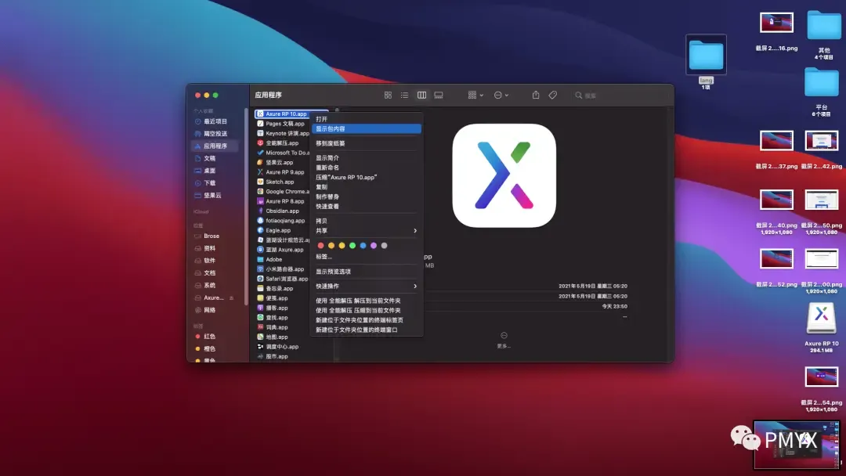Viewport: 846px width, 476px height.
Task: Expand the 共享 submenu arrow
Action: (x=416, y=230)
